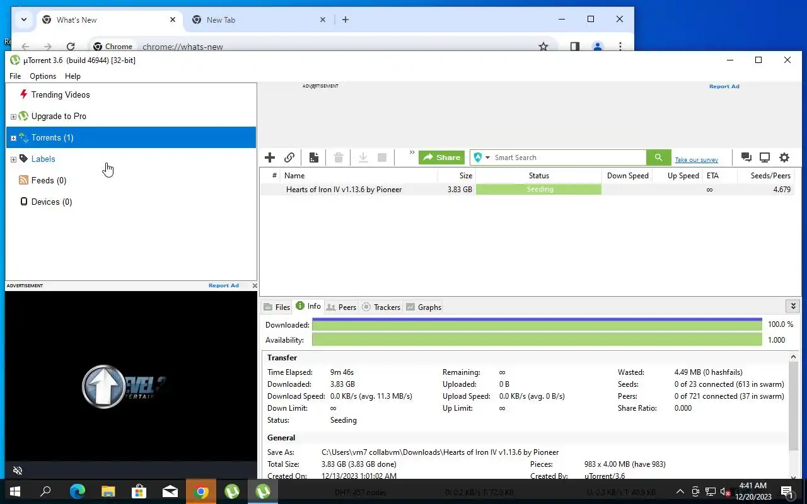
Task: Open the File menu
Action: coord(15,76)
